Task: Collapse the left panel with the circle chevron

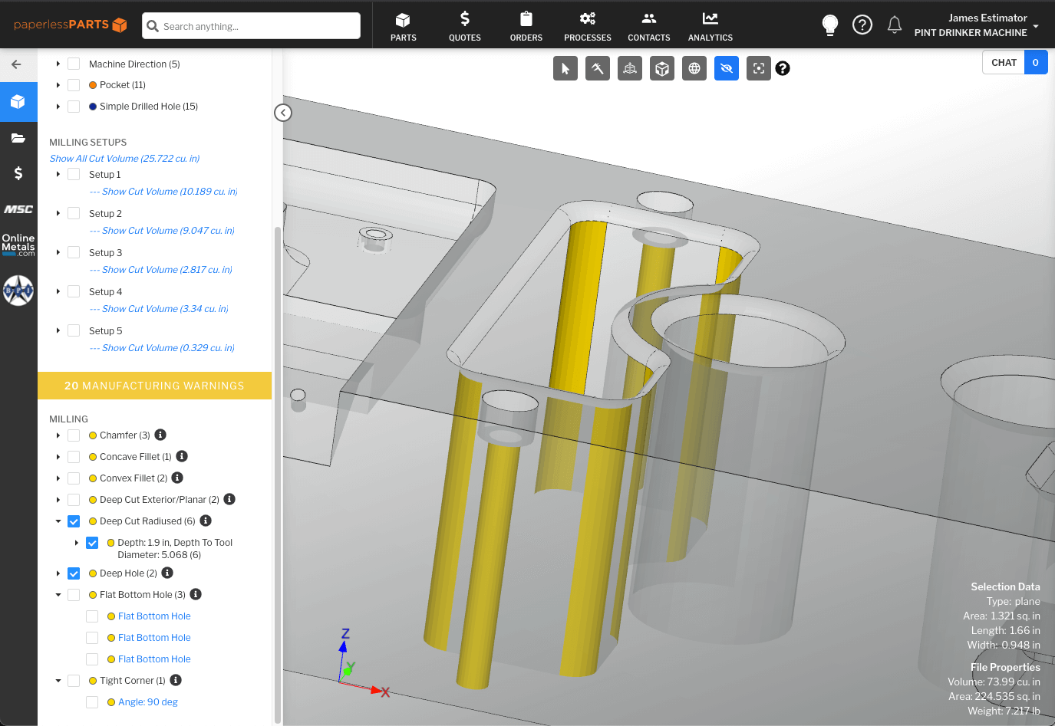Action: coord(283,113)
